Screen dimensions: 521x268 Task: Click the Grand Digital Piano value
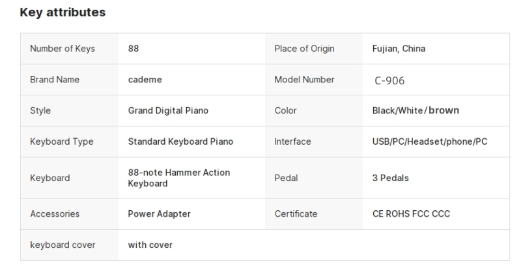click(168, 111)
